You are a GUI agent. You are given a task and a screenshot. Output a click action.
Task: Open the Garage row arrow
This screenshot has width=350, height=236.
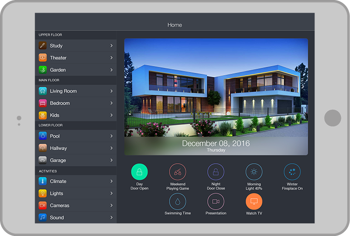(x=111, y=160)
